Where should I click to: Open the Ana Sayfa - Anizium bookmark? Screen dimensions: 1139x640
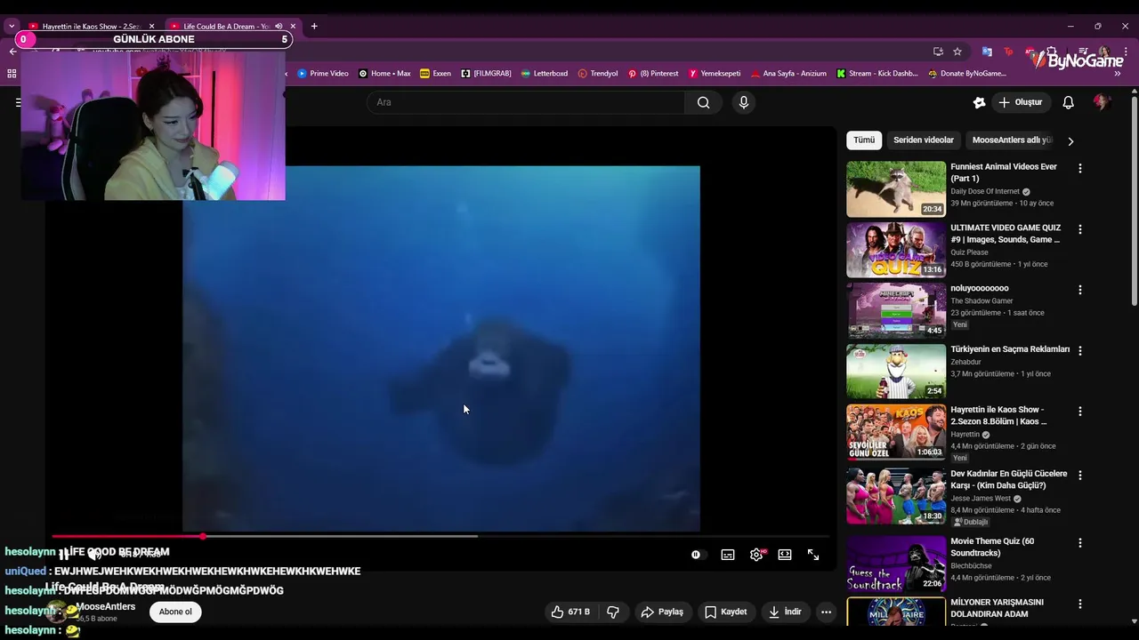[x=789, y=74]
